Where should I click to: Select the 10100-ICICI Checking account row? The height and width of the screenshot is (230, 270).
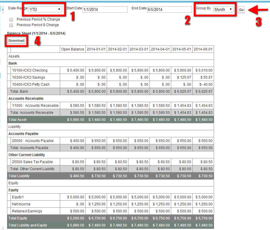pyautogui.click(x=30, y=70)
